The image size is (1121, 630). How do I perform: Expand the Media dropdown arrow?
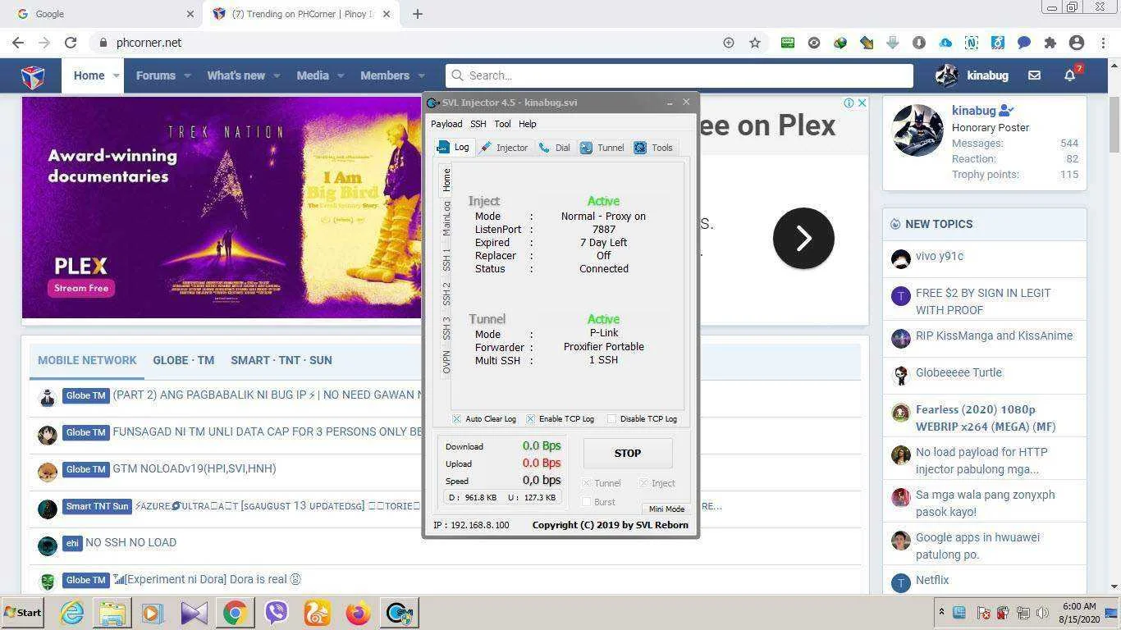341,75
